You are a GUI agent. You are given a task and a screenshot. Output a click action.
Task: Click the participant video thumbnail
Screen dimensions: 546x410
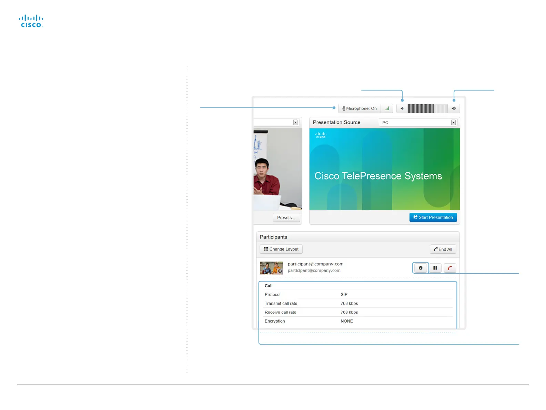(x=271, y=268)
